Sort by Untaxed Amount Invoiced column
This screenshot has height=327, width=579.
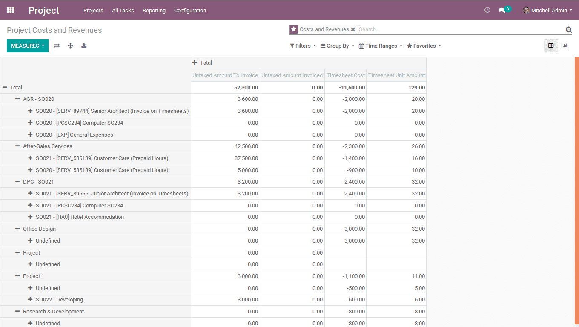pyautogui.click(x=292, y=75)
